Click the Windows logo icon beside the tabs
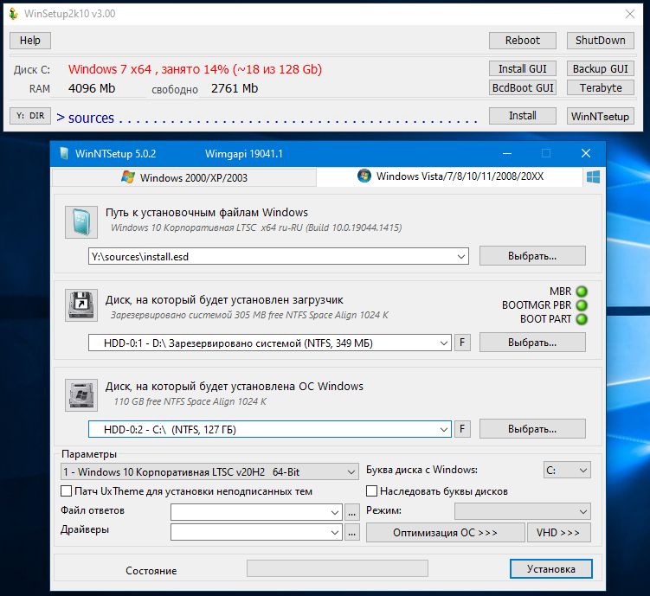Screen dimensions: 650x596 [x=593, y=177]
